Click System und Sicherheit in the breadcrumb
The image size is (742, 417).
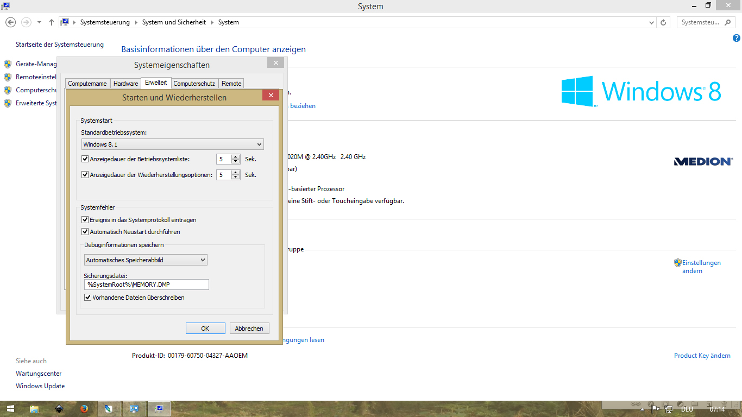click(174, 22)
